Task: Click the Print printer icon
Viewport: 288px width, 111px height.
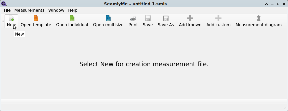Action: point(133,18)
